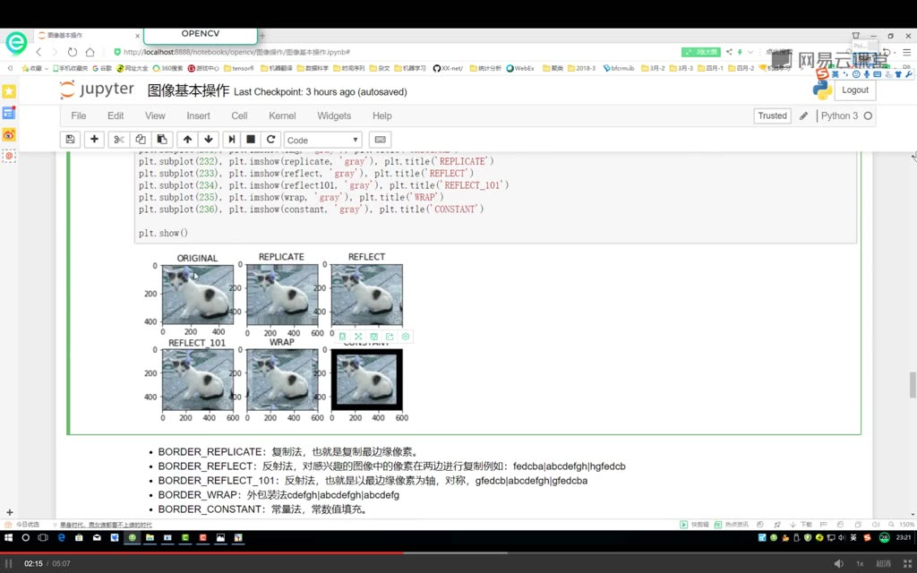This screenshot has height=573, width=917.
Task: Interrupt the kernel with the stop icon
Action: tap(251, 140)
